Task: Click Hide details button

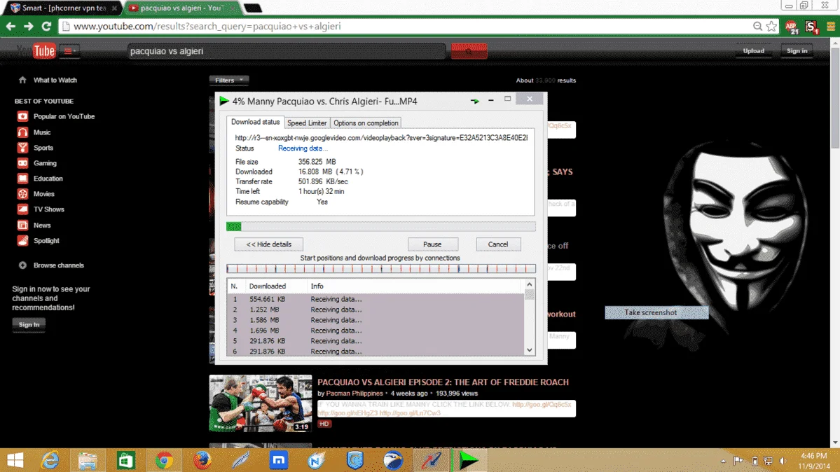Action: pos(268,244)
